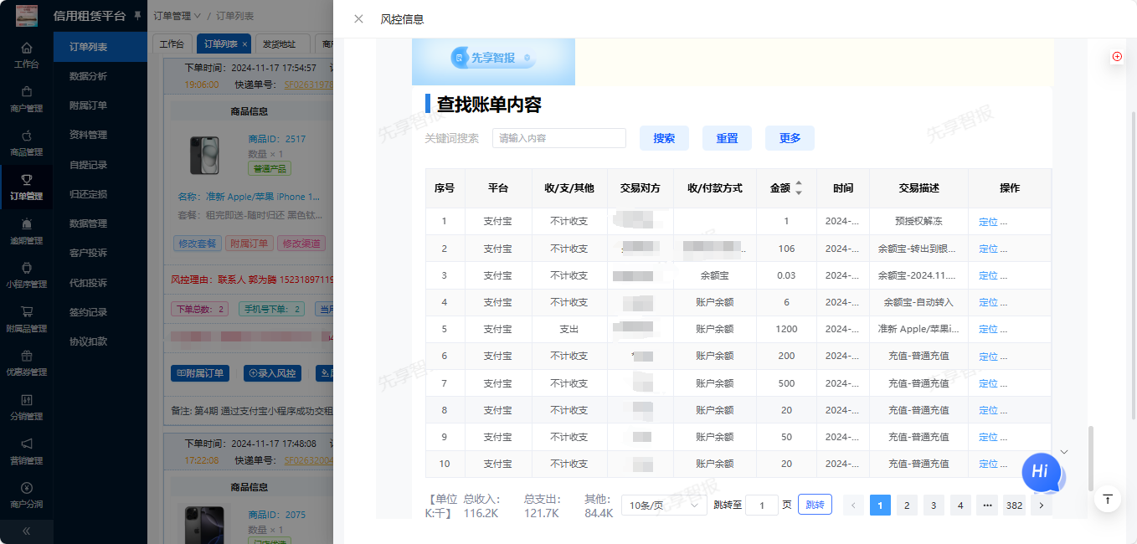1137x544 pixels.
Task: Click the 修改套餐 button
Action: [x=198, y=244]
